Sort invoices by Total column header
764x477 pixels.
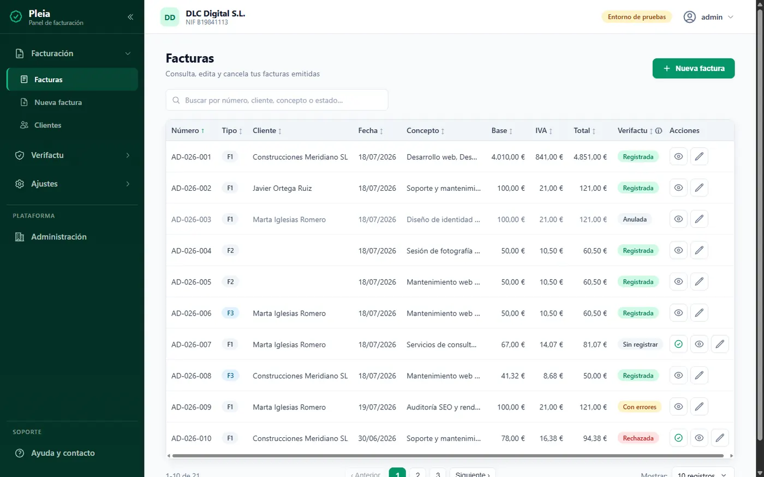coord(584,131)
